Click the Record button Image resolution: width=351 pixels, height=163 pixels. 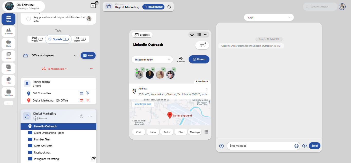click(x=199, y=59)
